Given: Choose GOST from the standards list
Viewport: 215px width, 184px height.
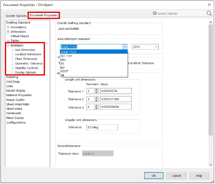Looking at the screenshot, I should click(x=94, y=71).
